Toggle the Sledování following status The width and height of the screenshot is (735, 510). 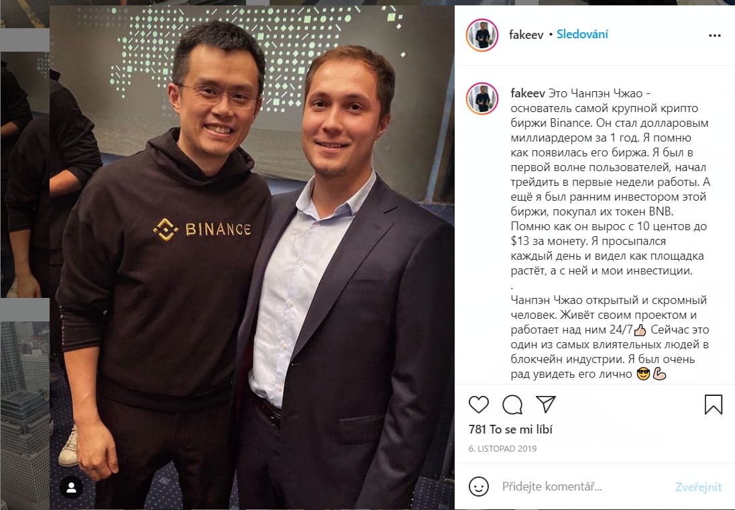click(582, 34)
